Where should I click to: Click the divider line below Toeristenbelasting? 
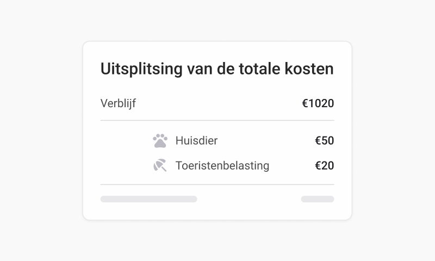click(x=217, y=185)
